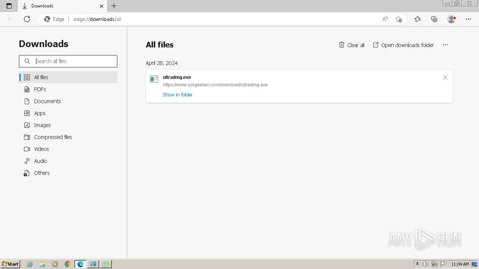The width and height of the screenshot is (479, 269).
Task: Open the user profile icon
Action: click(452, 19)
